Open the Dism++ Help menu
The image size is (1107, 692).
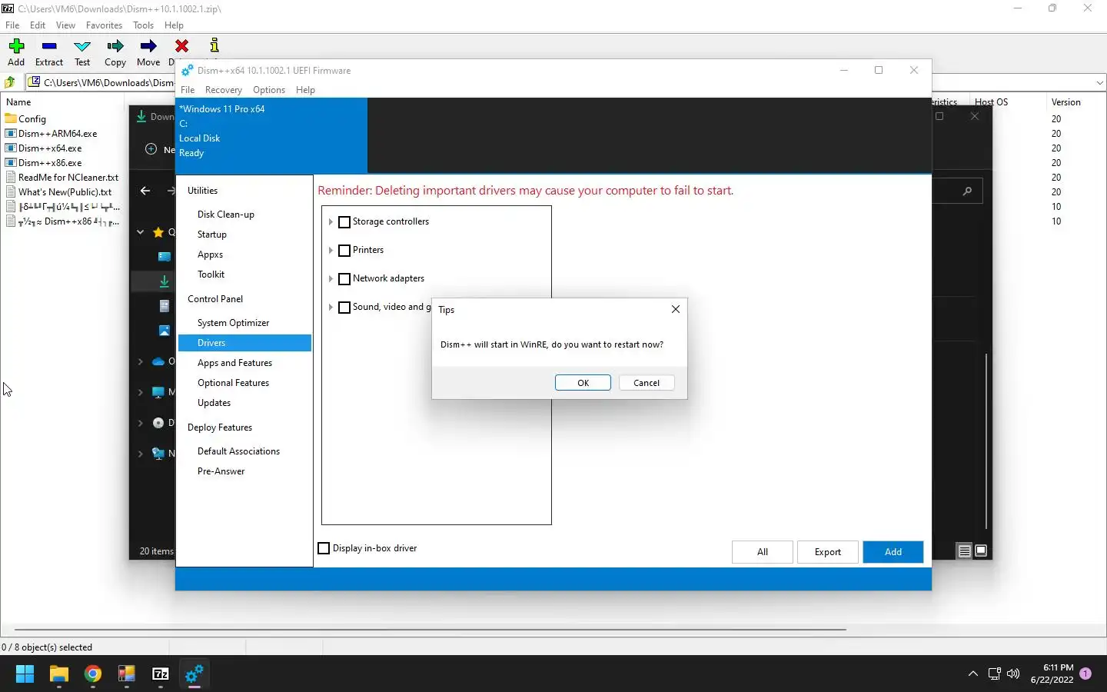coord(305,90)
